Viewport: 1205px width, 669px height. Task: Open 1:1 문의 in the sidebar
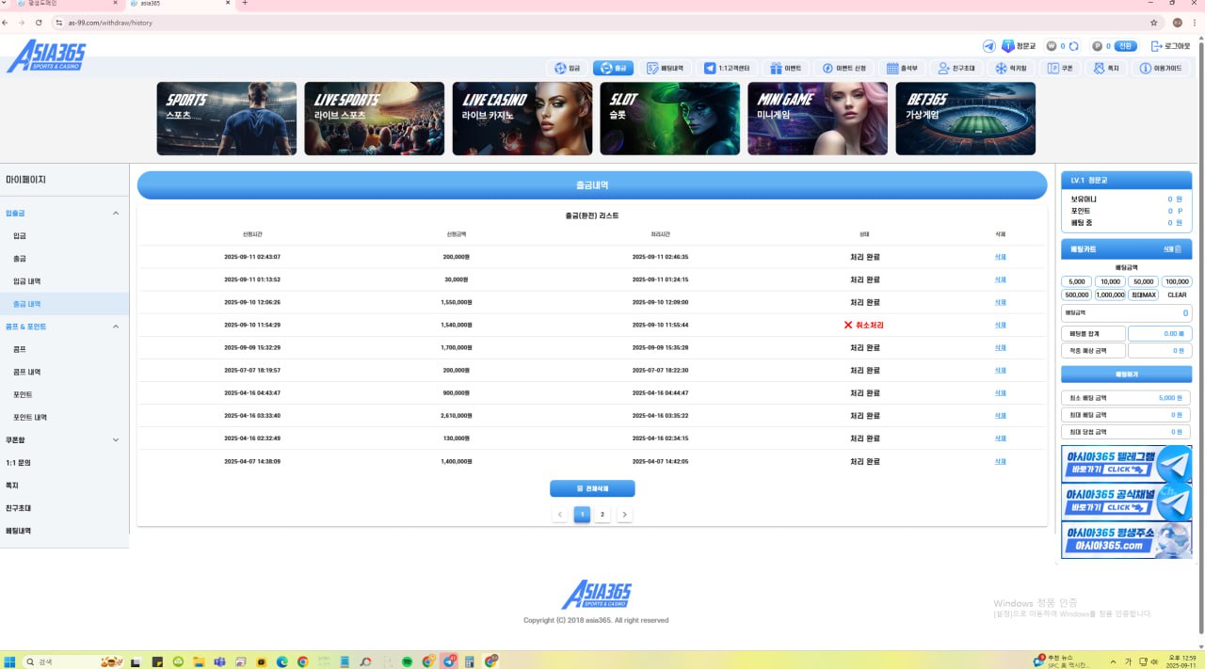coord(64,462)
